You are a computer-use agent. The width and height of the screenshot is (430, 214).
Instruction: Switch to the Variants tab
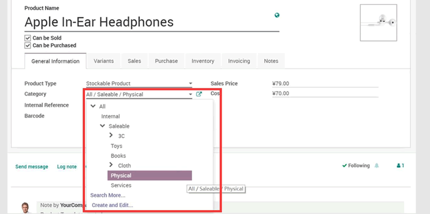tap(104, 61)
